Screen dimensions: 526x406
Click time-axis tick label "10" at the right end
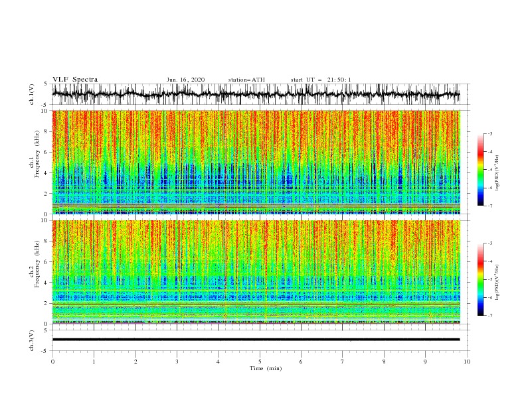(x=467, y=362)
